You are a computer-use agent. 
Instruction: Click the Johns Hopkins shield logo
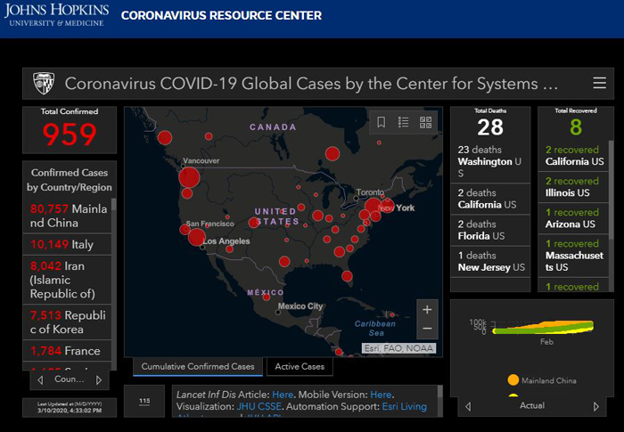coord(44,83)
